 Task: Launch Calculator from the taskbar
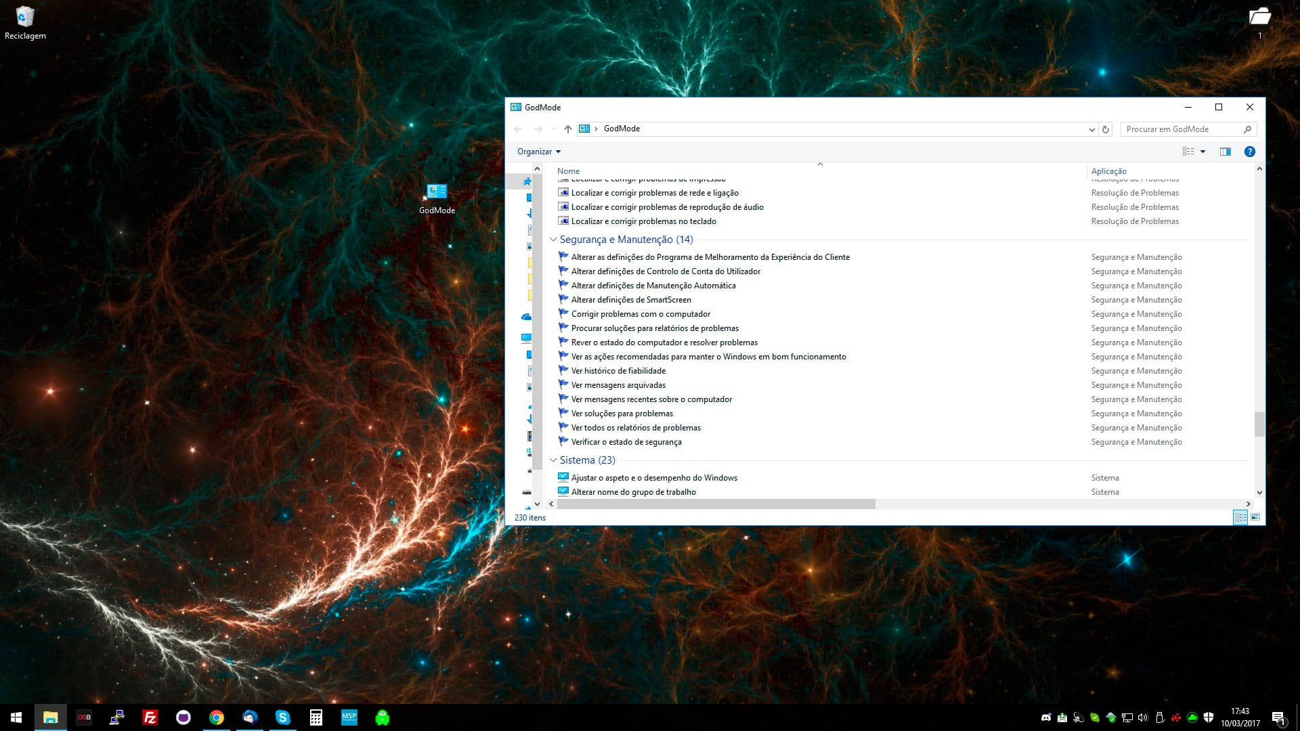(316, 717)
